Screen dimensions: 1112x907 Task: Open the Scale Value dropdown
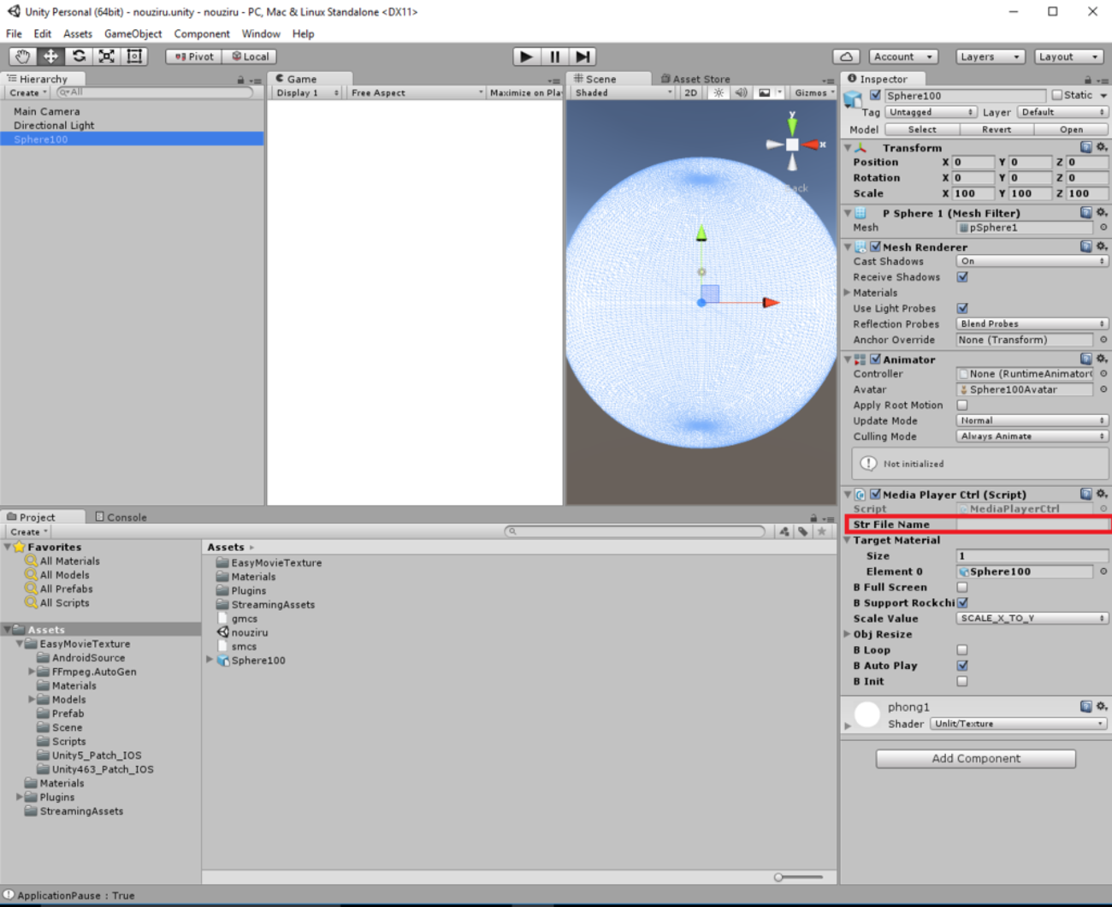coord(1031,619)
